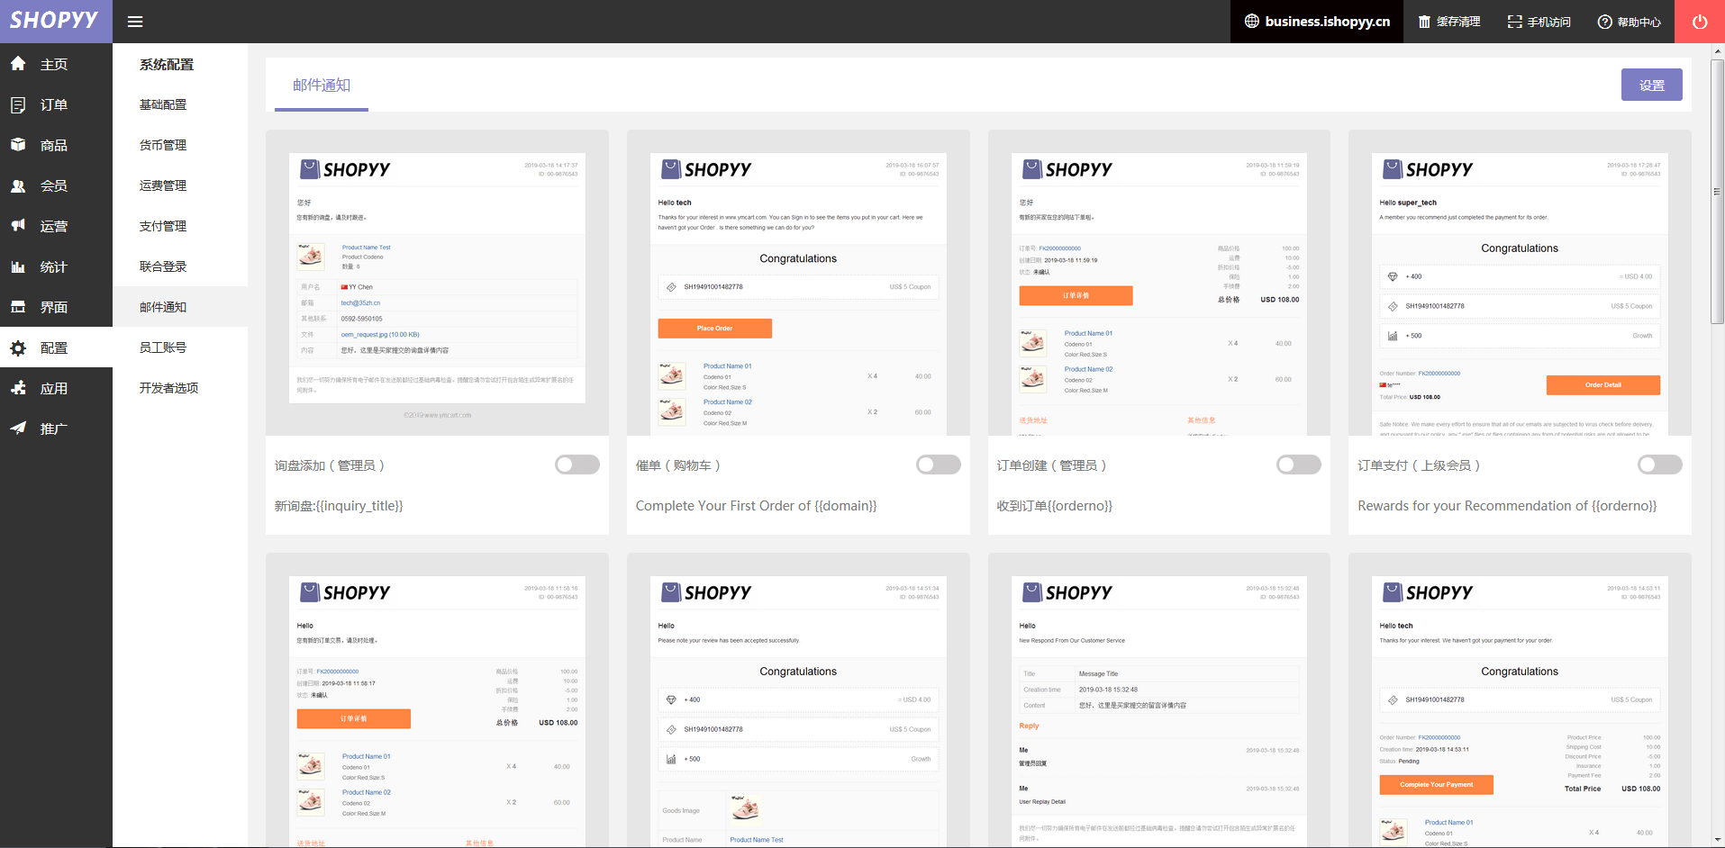Select the 运营 megaphone icon
The height and width of the screenshot is (848, 1725).
(18, 226)
